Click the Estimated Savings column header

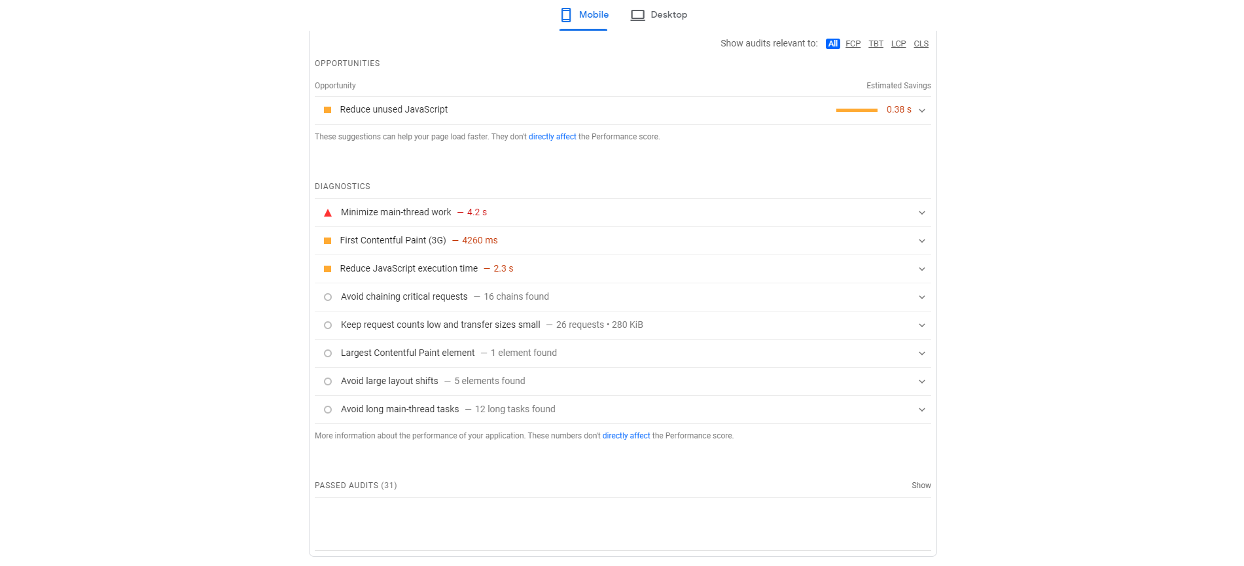click(898, 86)
